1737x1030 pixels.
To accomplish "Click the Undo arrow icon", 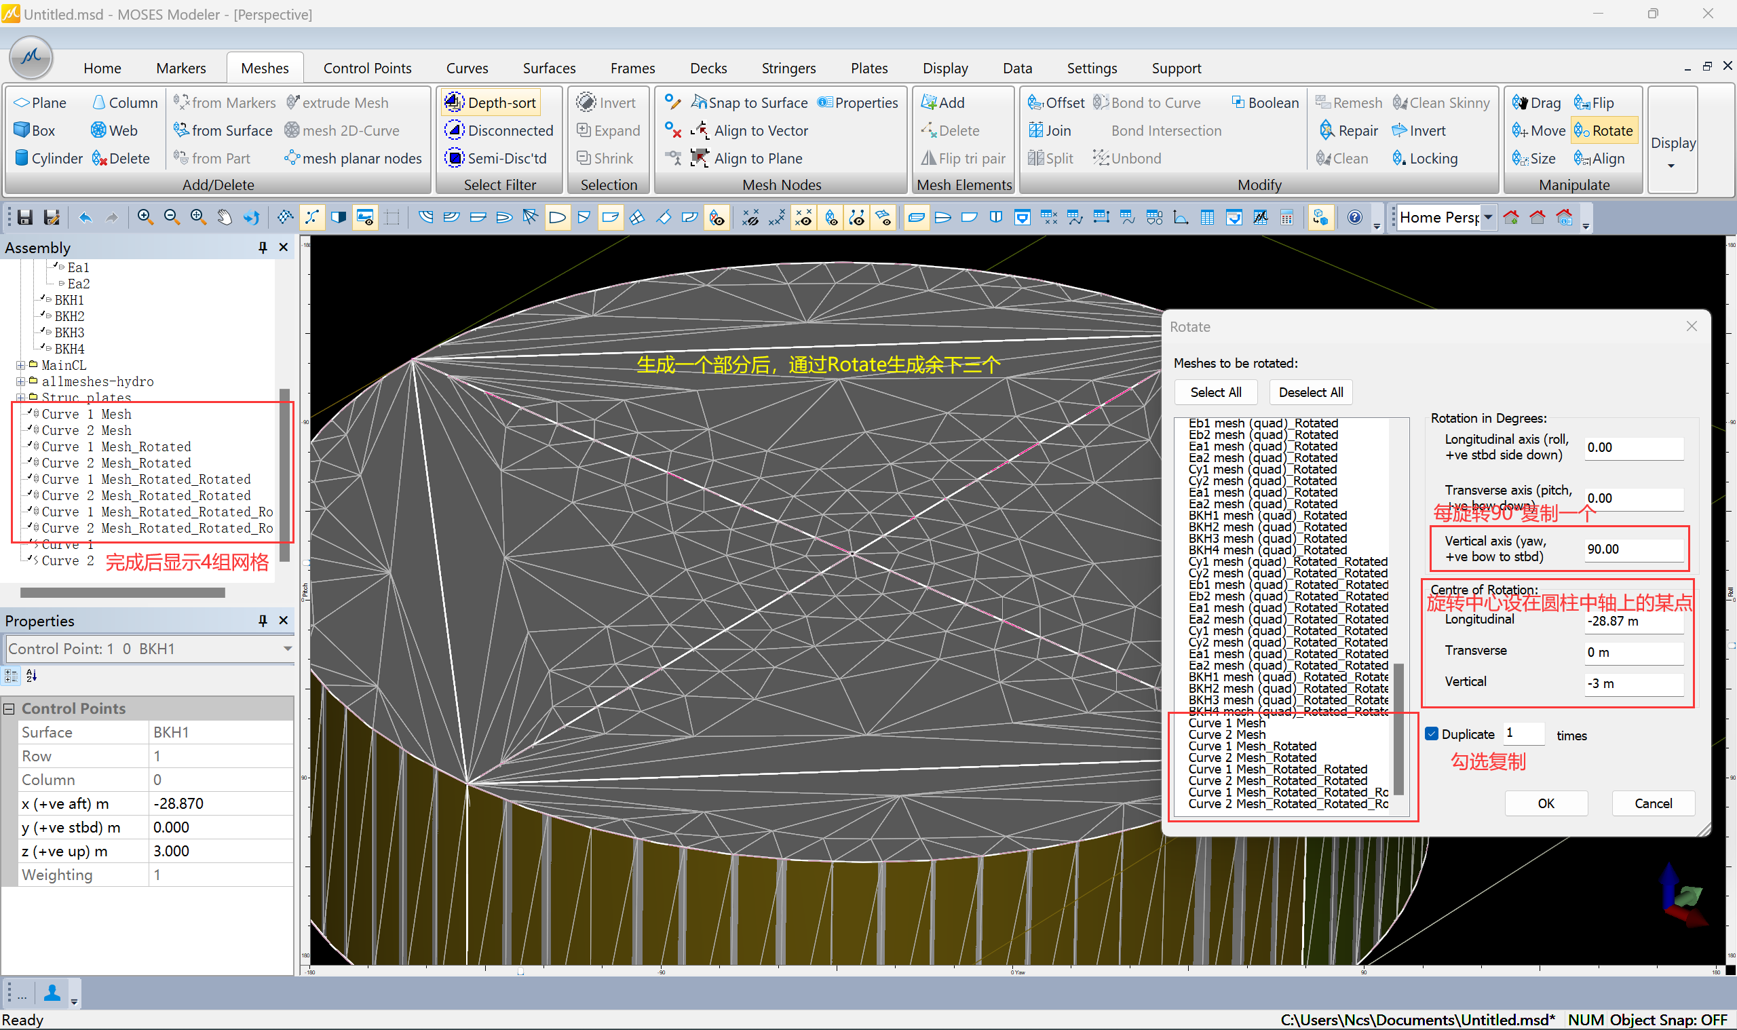I will (85, 217).
